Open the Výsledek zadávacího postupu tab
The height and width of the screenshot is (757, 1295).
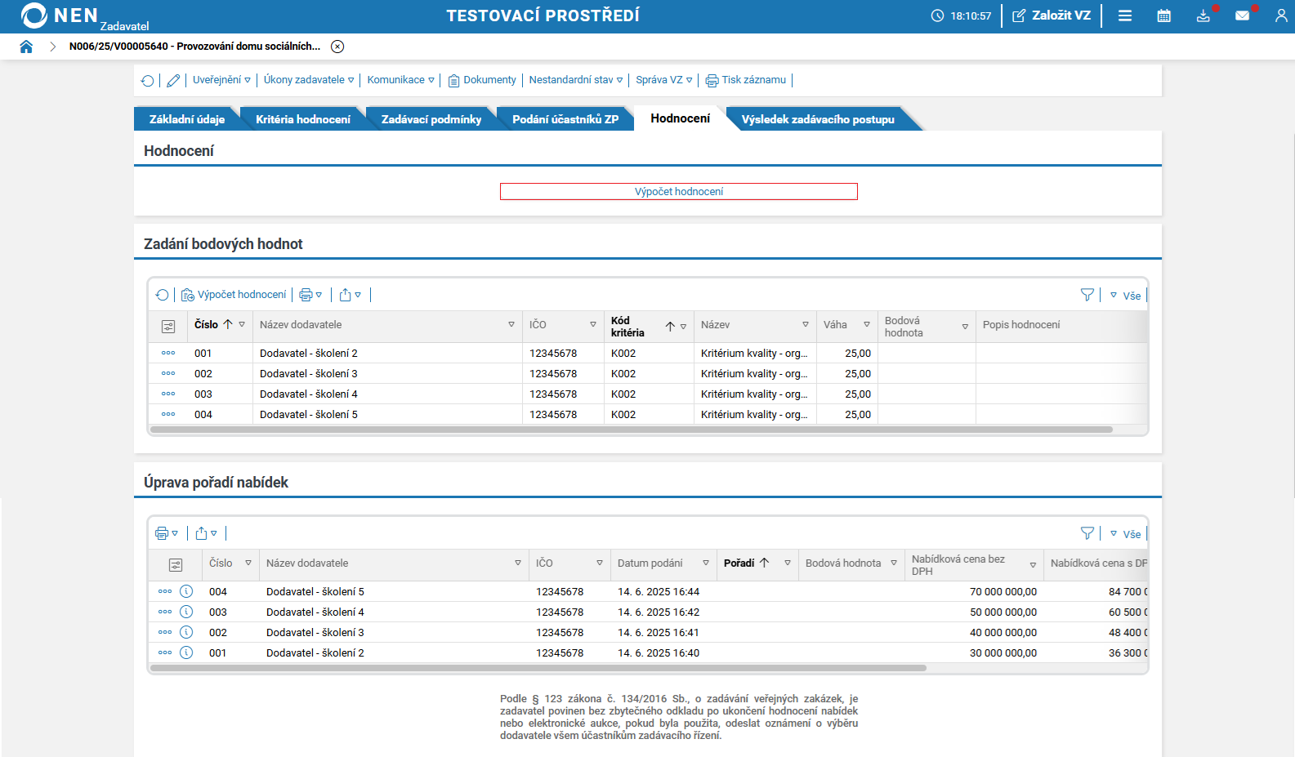(x=817, y=119)
